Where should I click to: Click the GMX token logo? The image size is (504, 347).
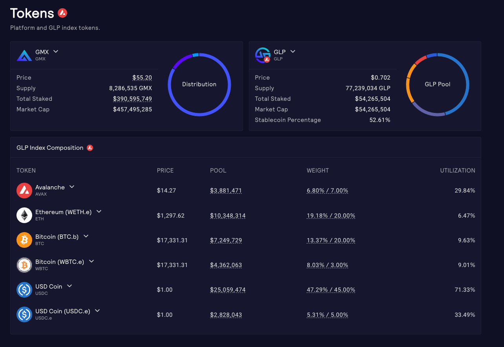(24, 55)
